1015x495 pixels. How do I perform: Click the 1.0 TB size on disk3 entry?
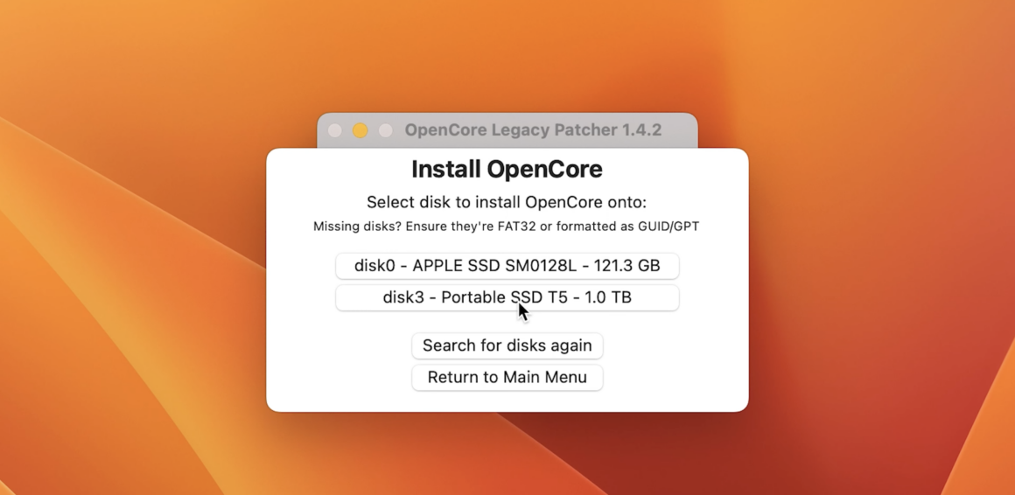coord(608,297)
